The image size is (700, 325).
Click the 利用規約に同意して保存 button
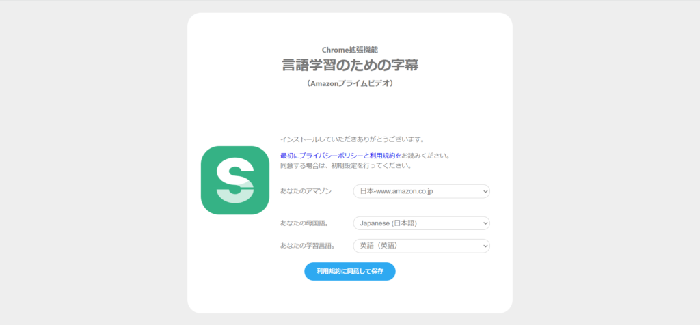click(x=350, y=272)
